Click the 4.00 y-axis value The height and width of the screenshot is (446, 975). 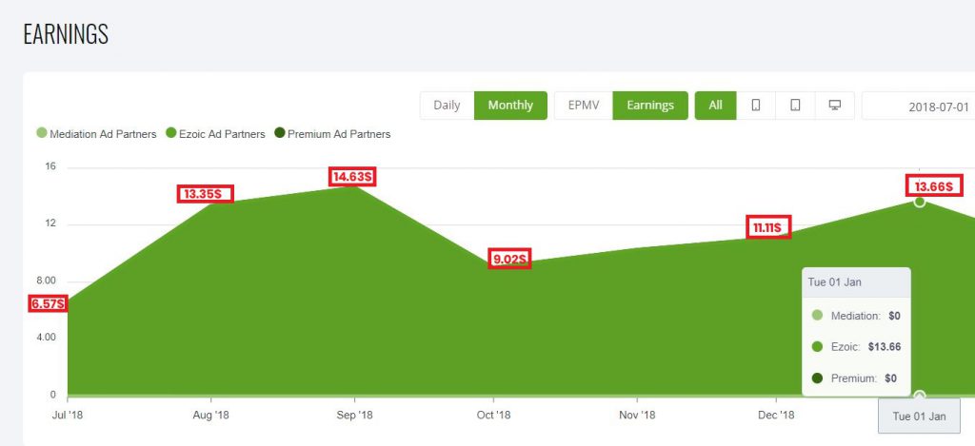tap(47, 338)
